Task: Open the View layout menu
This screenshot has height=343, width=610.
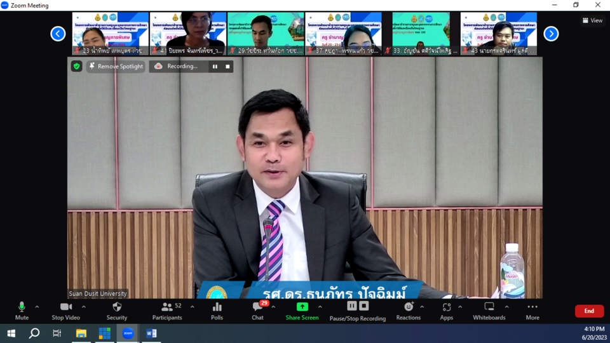Action: tap(592, 20)
